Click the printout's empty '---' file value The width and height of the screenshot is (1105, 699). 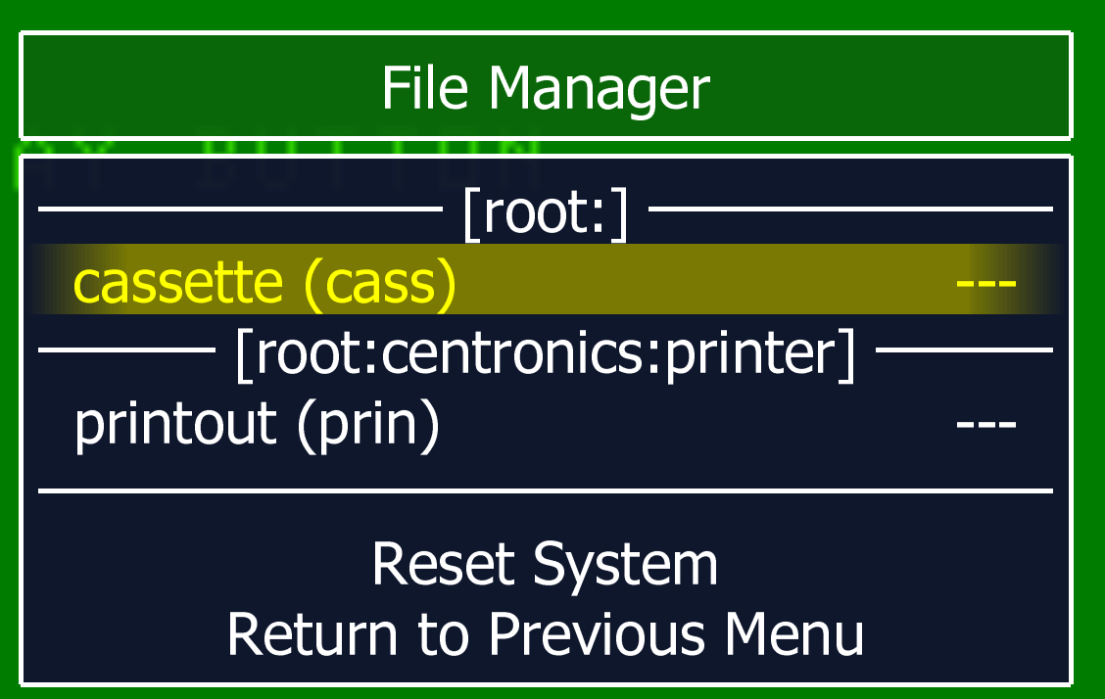click(985, 424)
